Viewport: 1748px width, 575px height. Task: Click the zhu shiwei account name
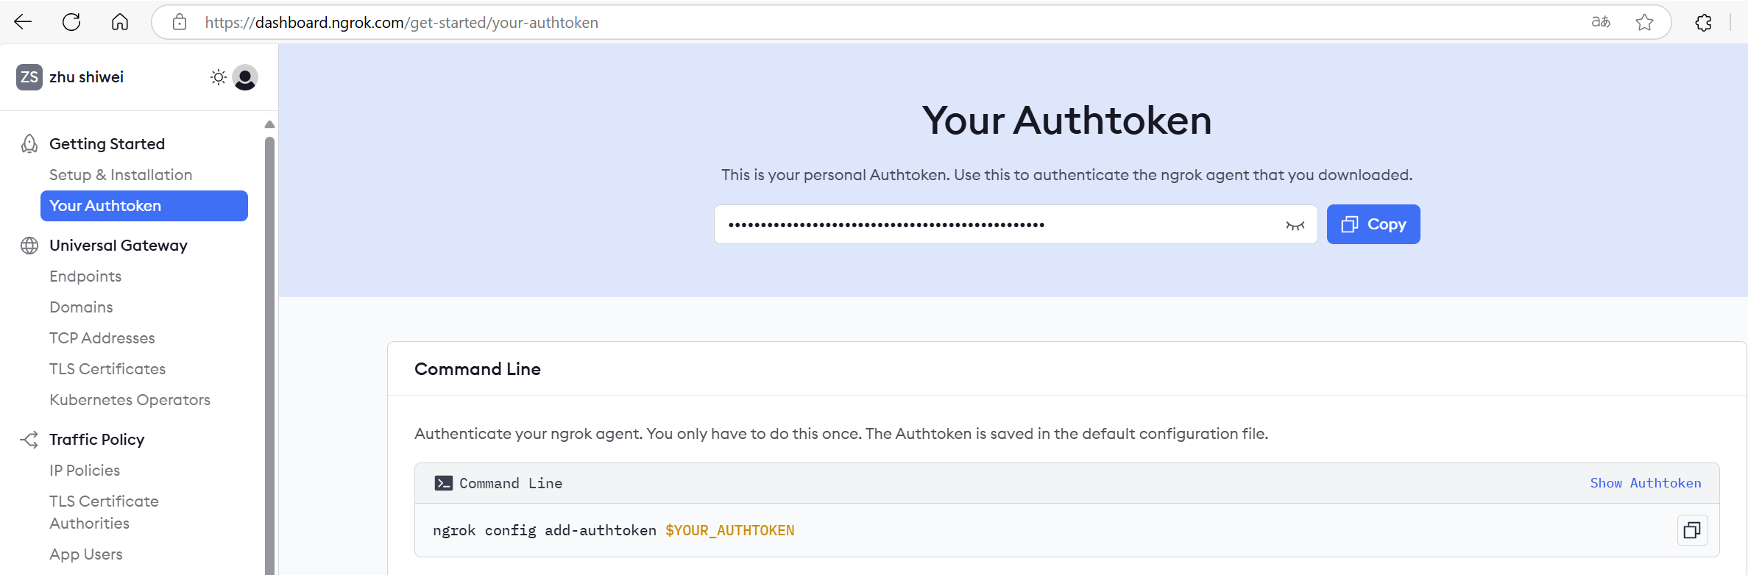point(86,77)
